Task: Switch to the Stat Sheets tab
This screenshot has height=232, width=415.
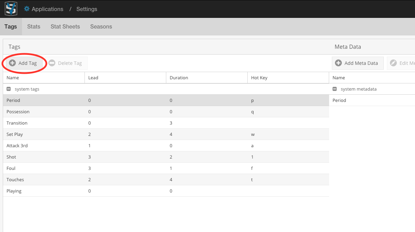Action: tap(65, 26)
